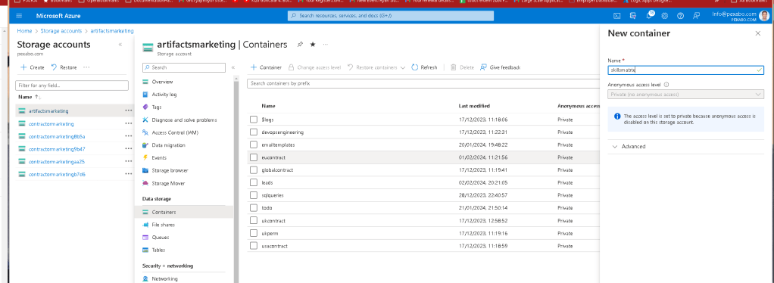Open the contractormarketingb7d6 storage account
The width and height of the screenshot is (774, 283).
tap(57, 175)
